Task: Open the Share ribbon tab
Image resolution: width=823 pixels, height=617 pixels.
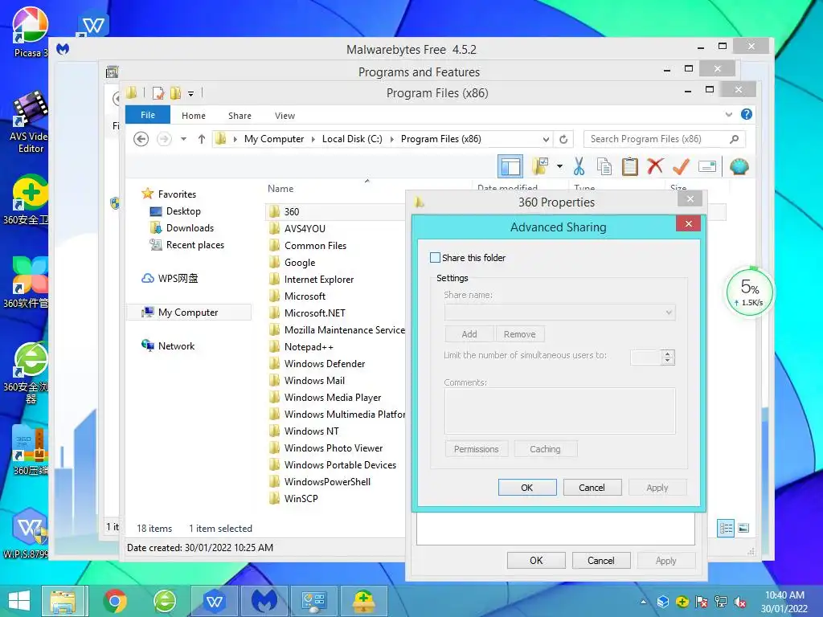Action: tap(240, 116)
